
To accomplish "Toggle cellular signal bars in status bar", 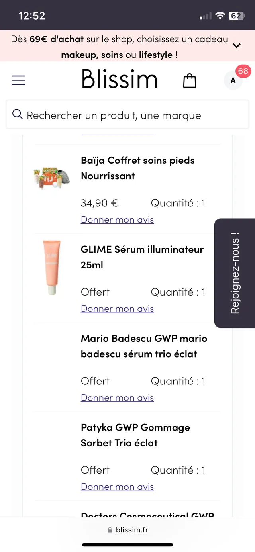I will [205, 15].
